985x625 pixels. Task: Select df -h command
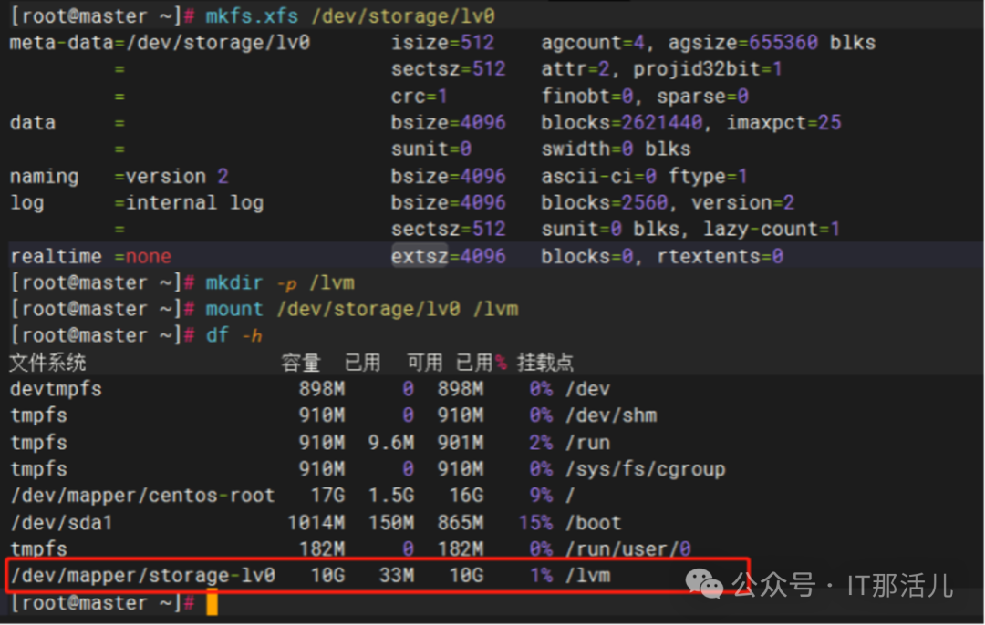(x=234, y=335)
